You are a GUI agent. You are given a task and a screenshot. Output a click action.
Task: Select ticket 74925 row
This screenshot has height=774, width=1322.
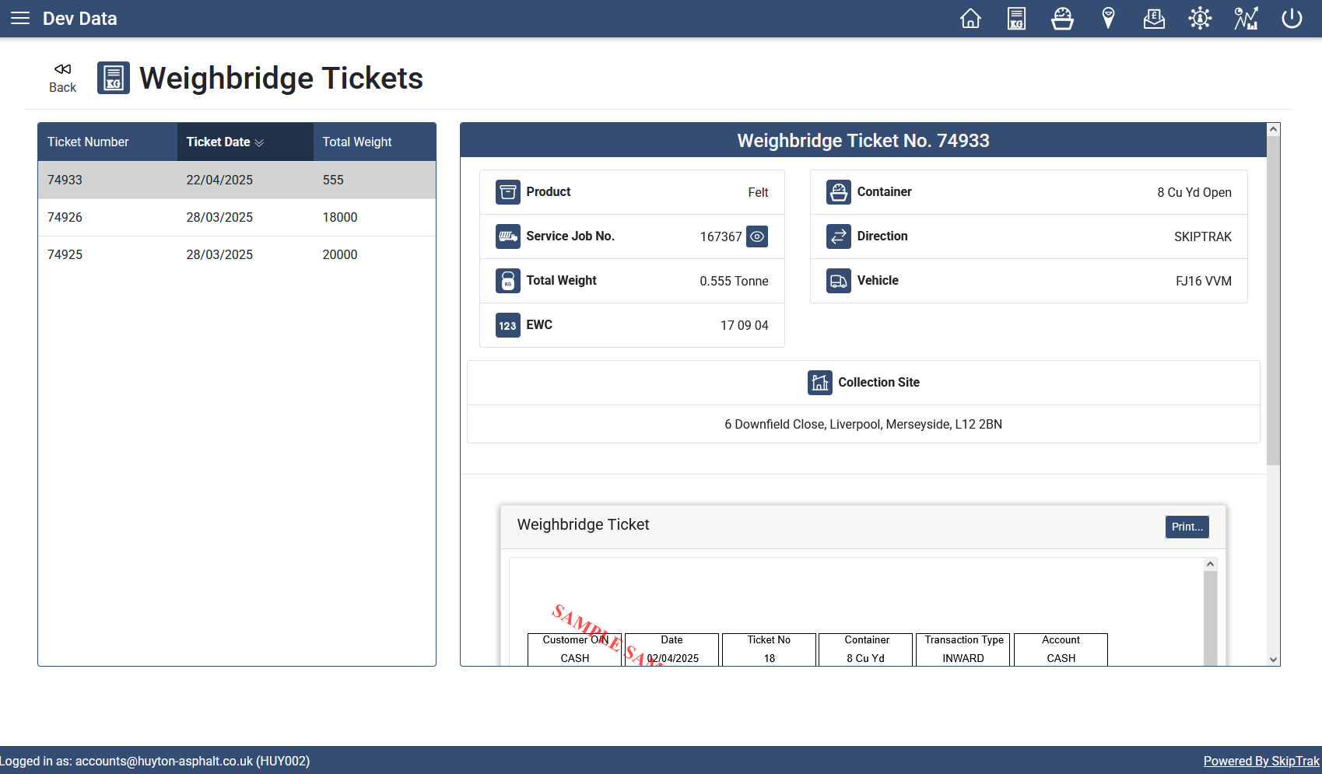point(237,254)
